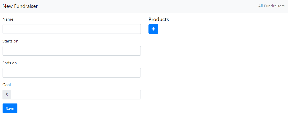Viewport: 288px width, 120px height.
Task: Click the Ends on label
Action: [10, 63]
